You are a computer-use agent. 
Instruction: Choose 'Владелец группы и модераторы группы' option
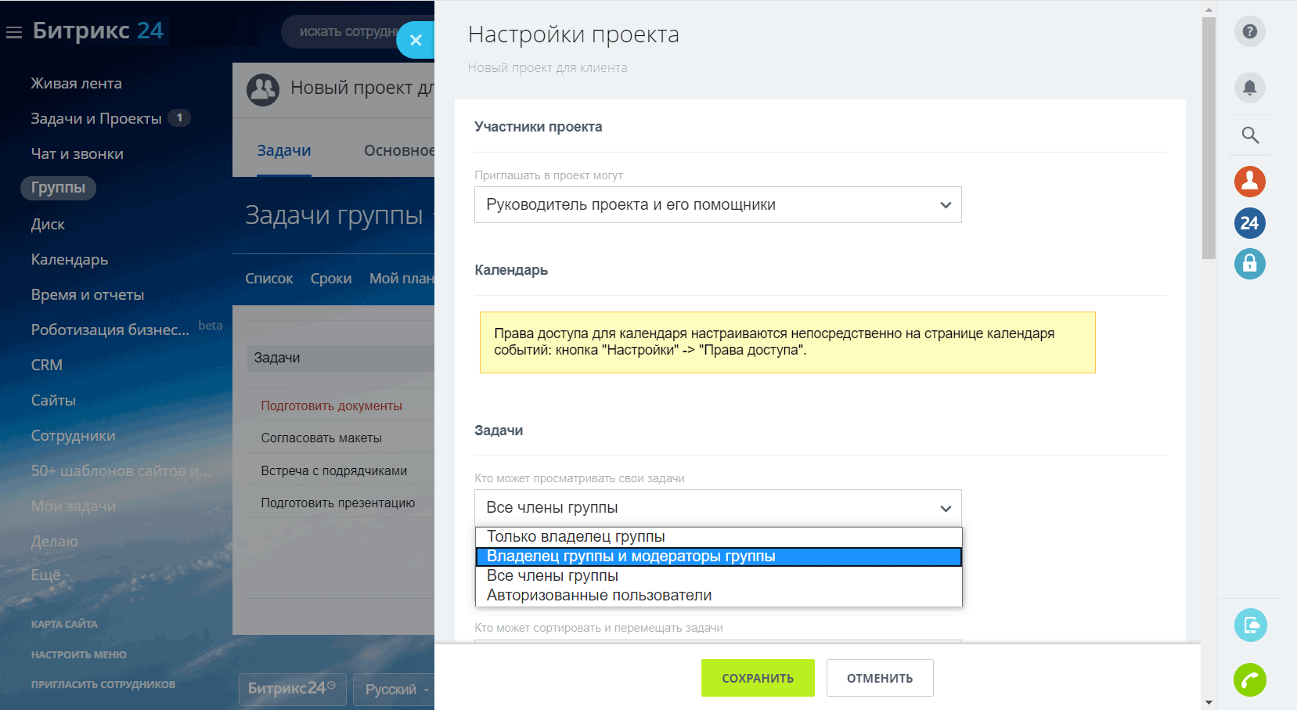point(631,557)
